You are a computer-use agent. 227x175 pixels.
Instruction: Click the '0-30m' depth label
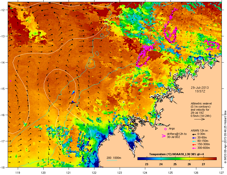[201, 134]
